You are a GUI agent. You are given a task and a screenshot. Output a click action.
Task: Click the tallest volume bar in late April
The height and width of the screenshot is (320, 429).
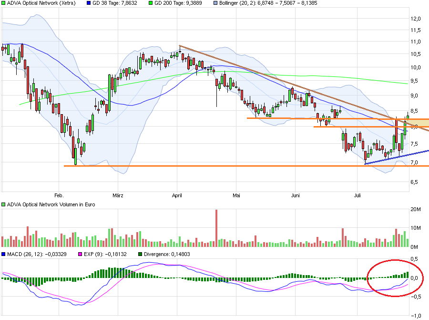(x=216, y=228)
